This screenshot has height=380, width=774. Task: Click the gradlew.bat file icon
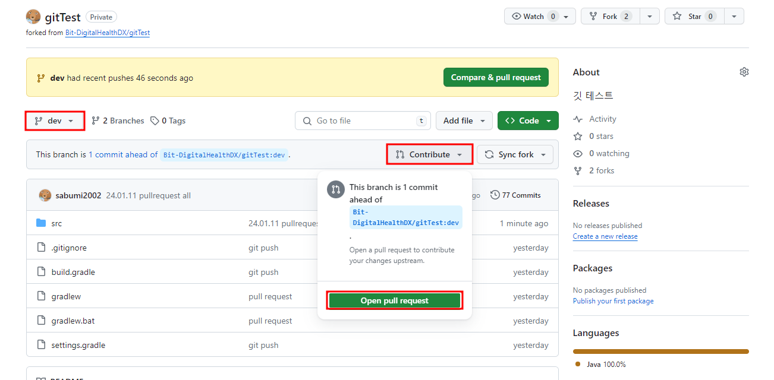click(41, 321)
